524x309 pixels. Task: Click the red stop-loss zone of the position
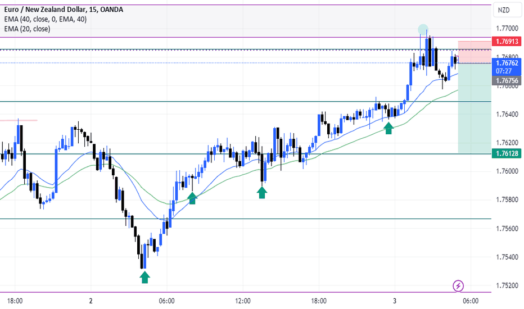tap(475, 52)
